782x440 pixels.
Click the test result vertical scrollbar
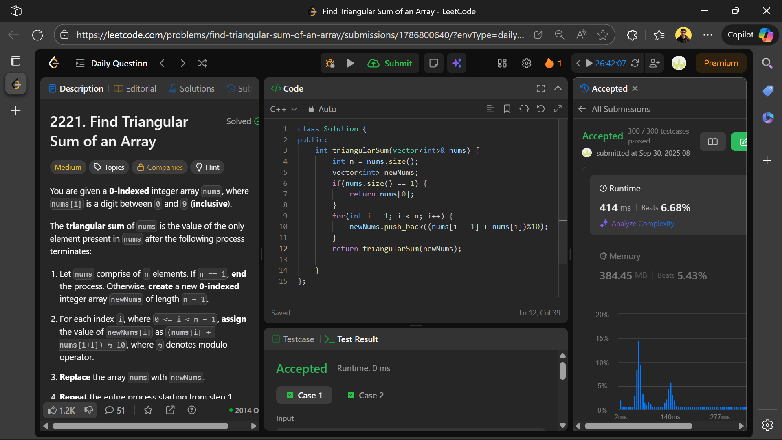click(562, 371)
